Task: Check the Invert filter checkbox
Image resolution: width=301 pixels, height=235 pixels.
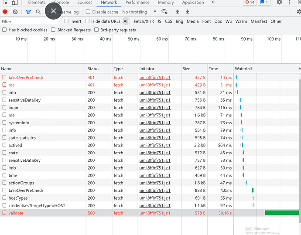Action: [x=66, y=21]
